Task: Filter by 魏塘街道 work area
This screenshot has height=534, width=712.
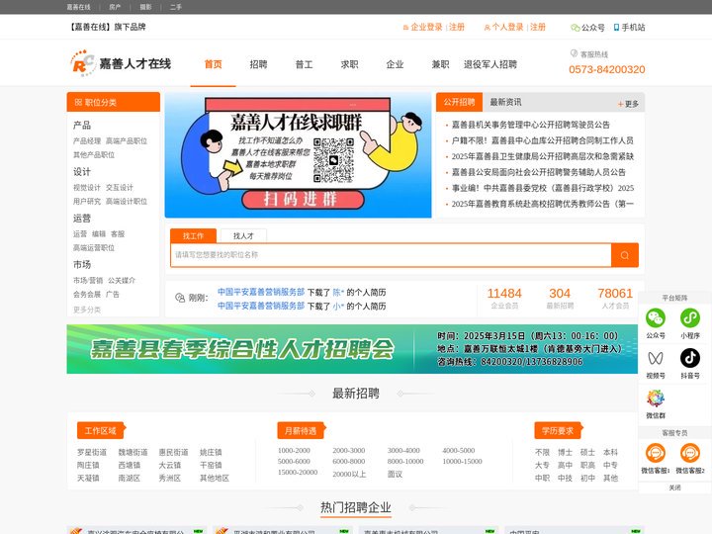Action: 133,452
